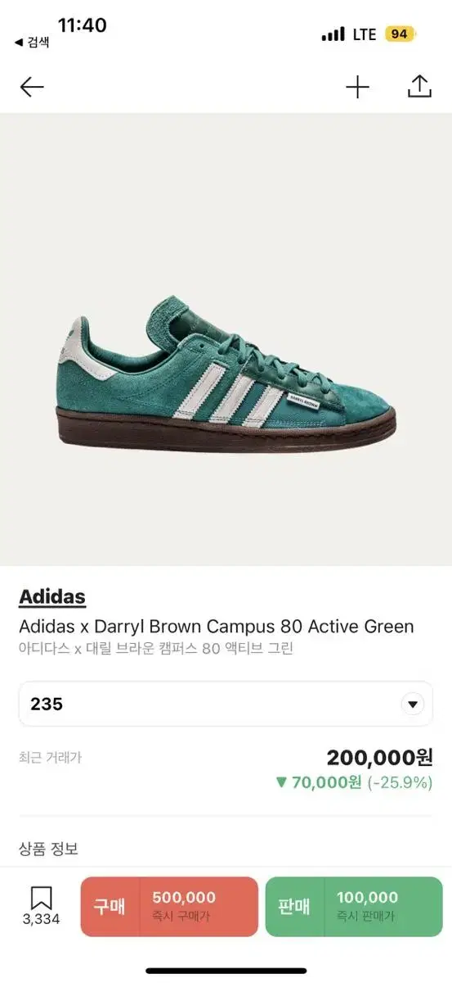Tap the back arrow icon
The width and height of the screenshot is (452, 983).
[32, 87]
